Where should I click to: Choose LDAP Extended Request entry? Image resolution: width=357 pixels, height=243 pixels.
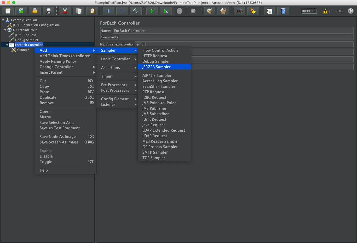click(164, 130)
